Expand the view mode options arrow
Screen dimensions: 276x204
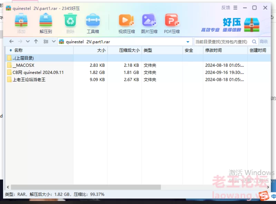(x=54, y=41)
